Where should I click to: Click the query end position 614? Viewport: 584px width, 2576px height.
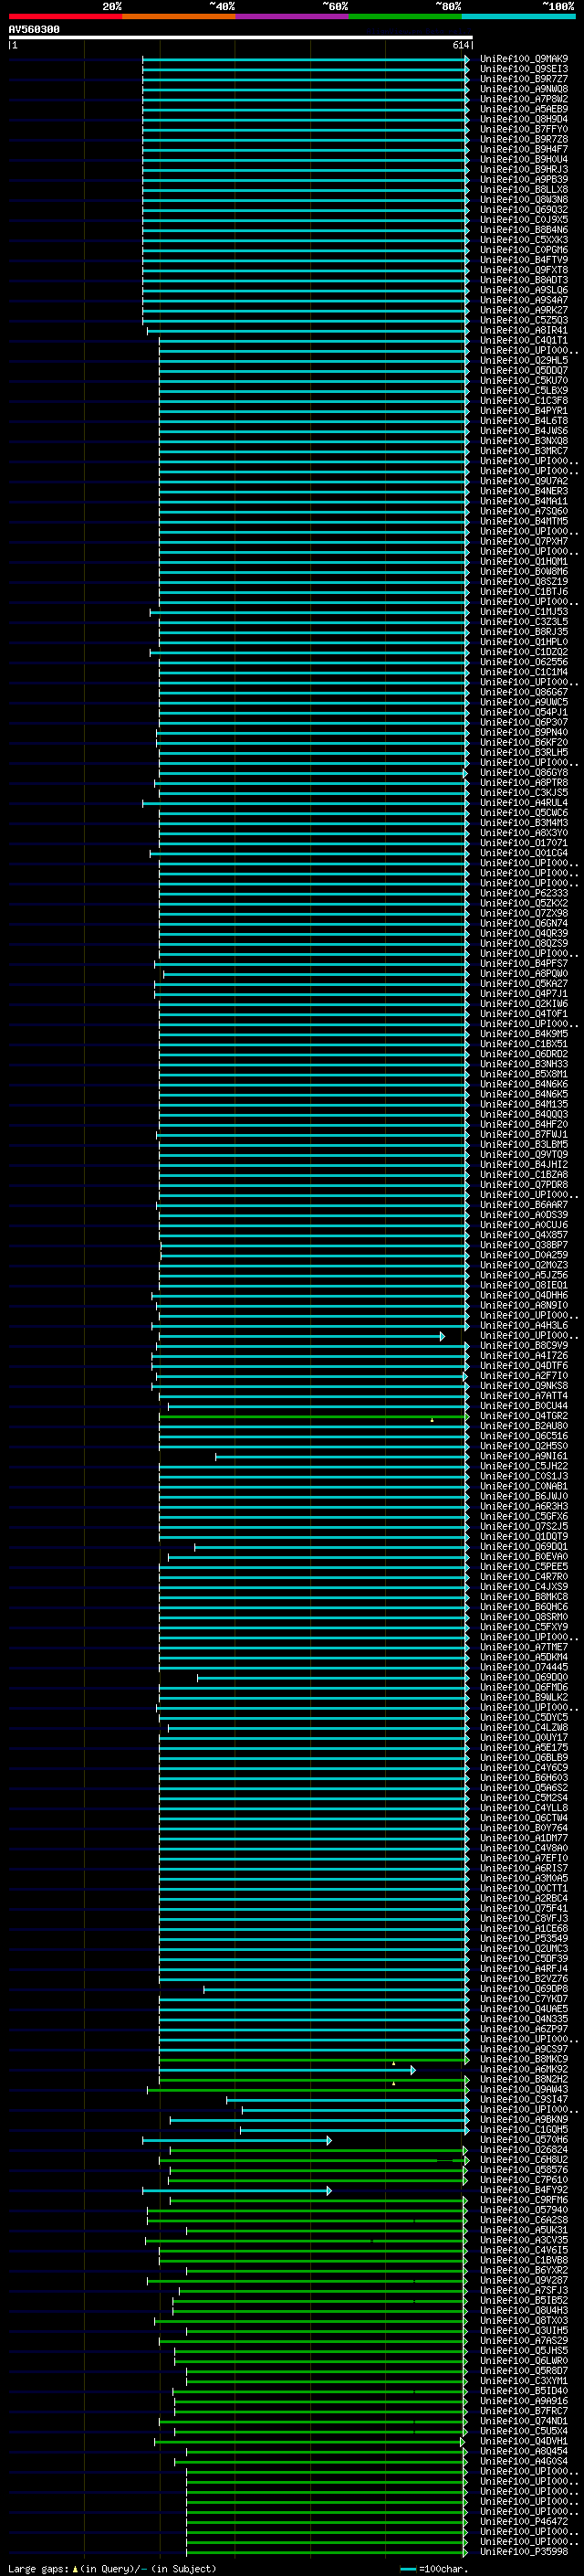pyautogui.click(x=460, y=45)
